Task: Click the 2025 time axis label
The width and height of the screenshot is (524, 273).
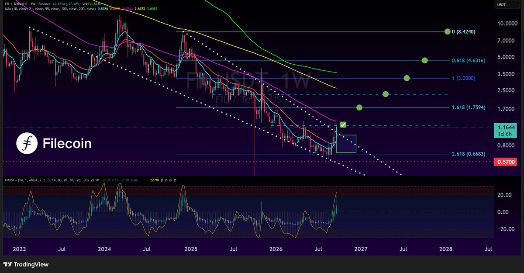Action: (x=190, y=249)
